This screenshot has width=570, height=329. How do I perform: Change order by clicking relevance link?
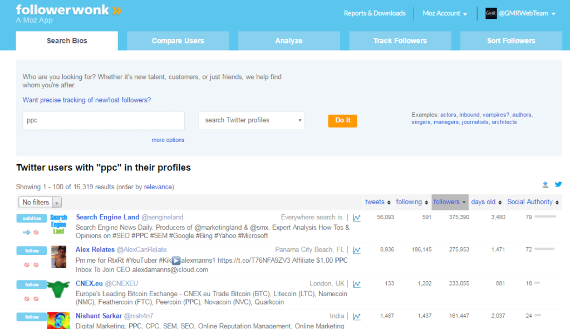tap(158, 187)
